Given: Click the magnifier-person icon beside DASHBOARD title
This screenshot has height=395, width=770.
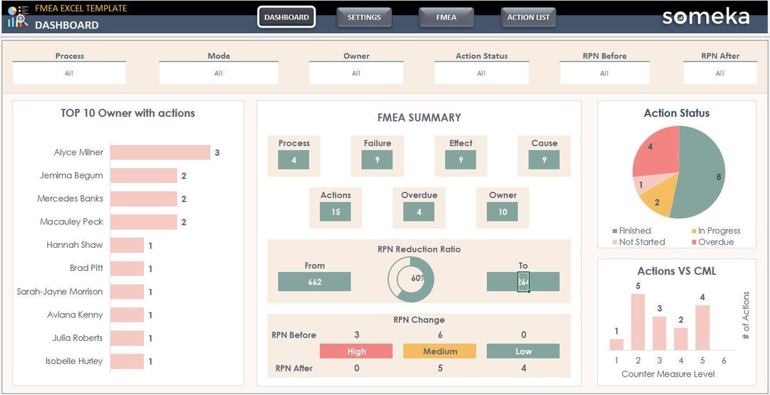Looking at the screenshot, I should click(x=20, y=20).
